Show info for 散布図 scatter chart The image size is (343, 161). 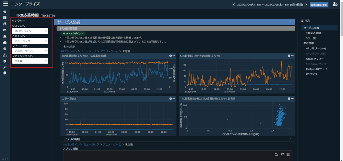tap(289, 99)
